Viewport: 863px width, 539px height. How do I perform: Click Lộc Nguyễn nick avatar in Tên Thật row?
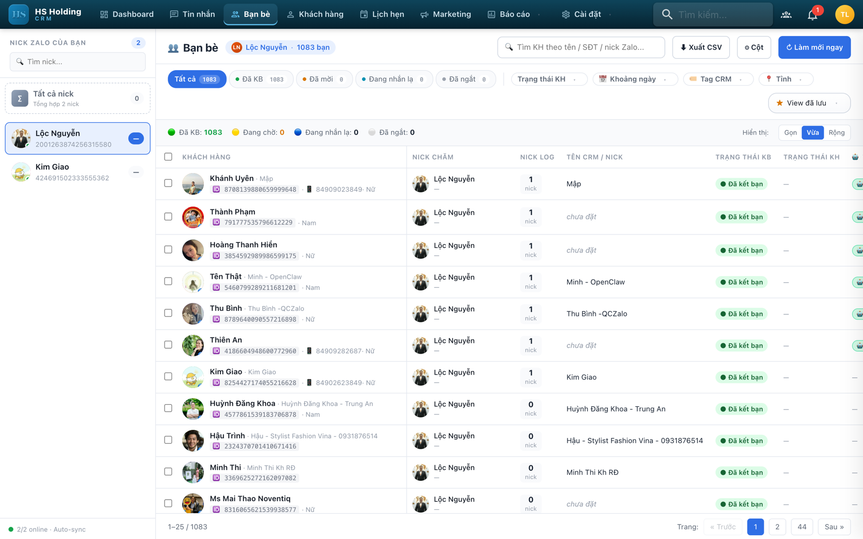(421, 282)
